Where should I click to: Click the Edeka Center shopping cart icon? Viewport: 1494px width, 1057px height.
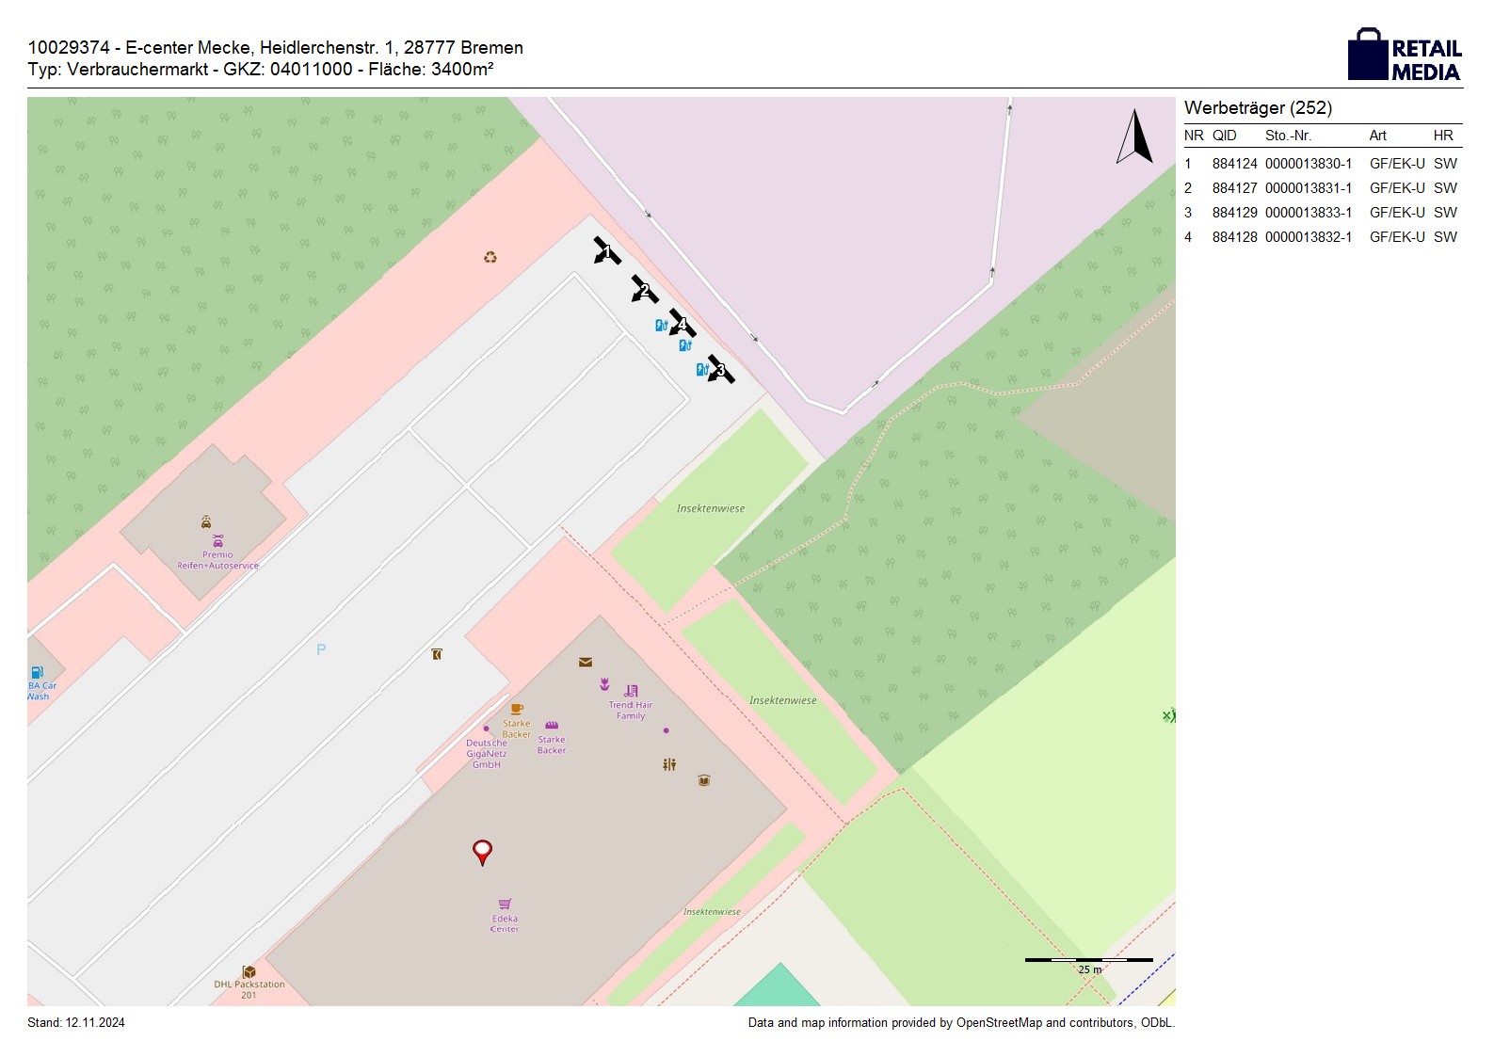coord(505,904)
